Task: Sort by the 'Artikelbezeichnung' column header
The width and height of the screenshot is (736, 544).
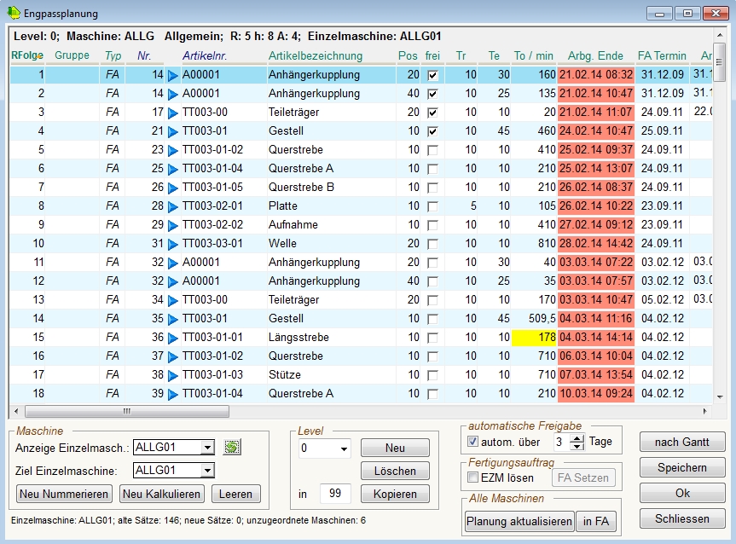Action: (x=315, y=56)
